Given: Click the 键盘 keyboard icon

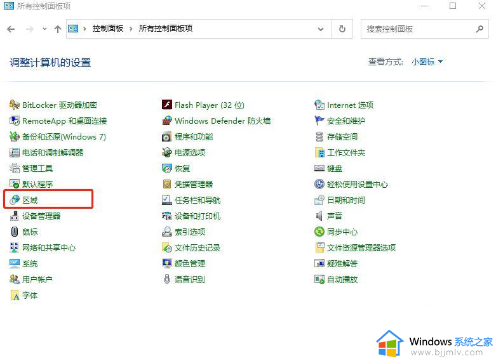Looking at the screenshot, I should 319,168.
